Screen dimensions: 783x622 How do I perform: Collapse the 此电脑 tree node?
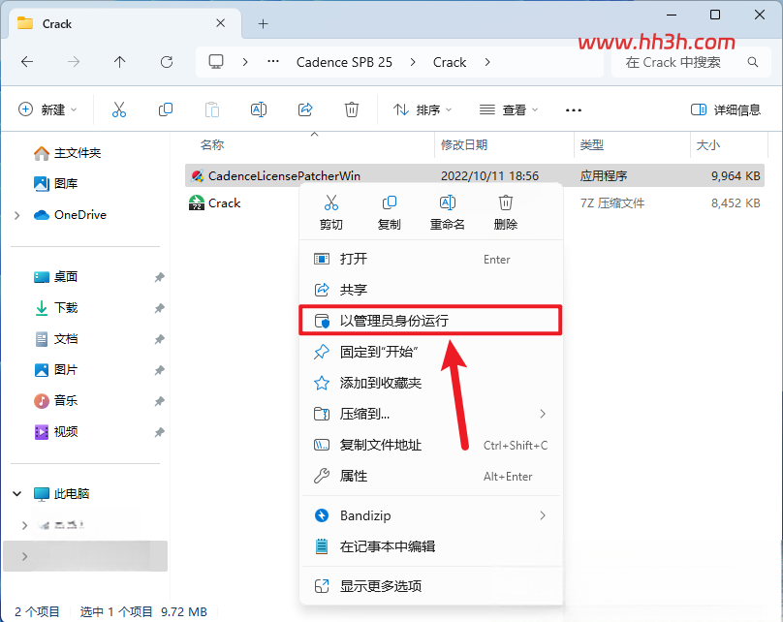(17, 494)
